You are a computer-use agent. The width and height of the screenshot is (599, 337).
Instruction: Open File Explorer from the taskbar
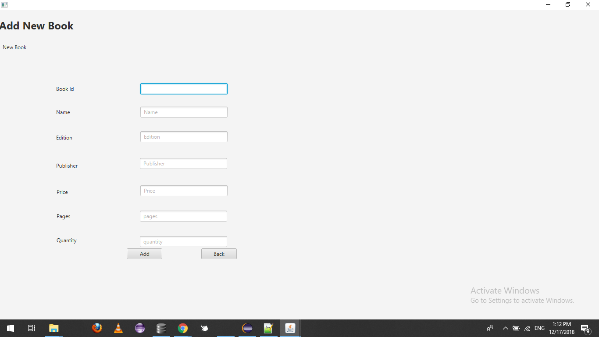53,328
